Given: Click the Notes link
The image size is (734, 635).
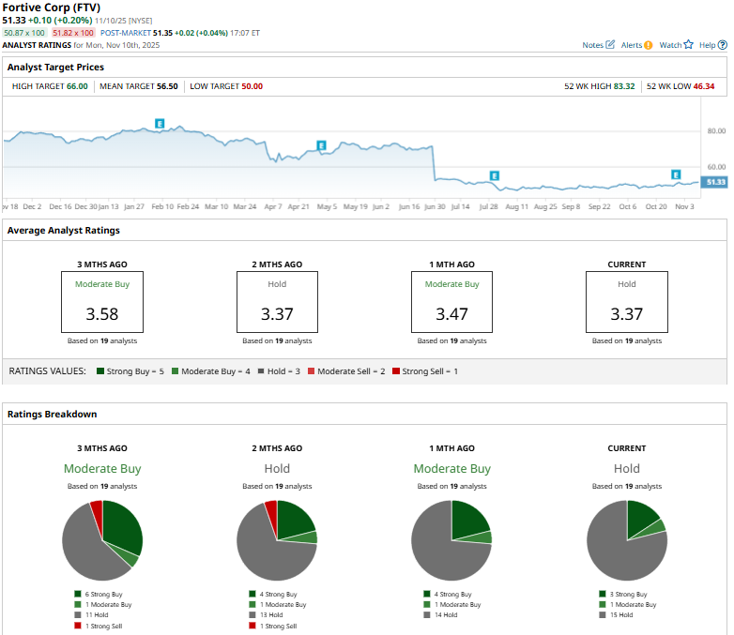Looking at the screenshot, I should [x=592, y=45].
